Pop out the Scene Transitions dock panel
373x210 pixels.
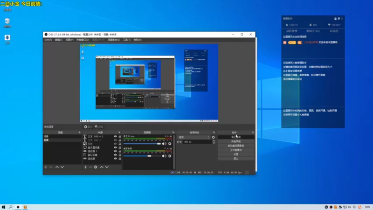point(214,133)
